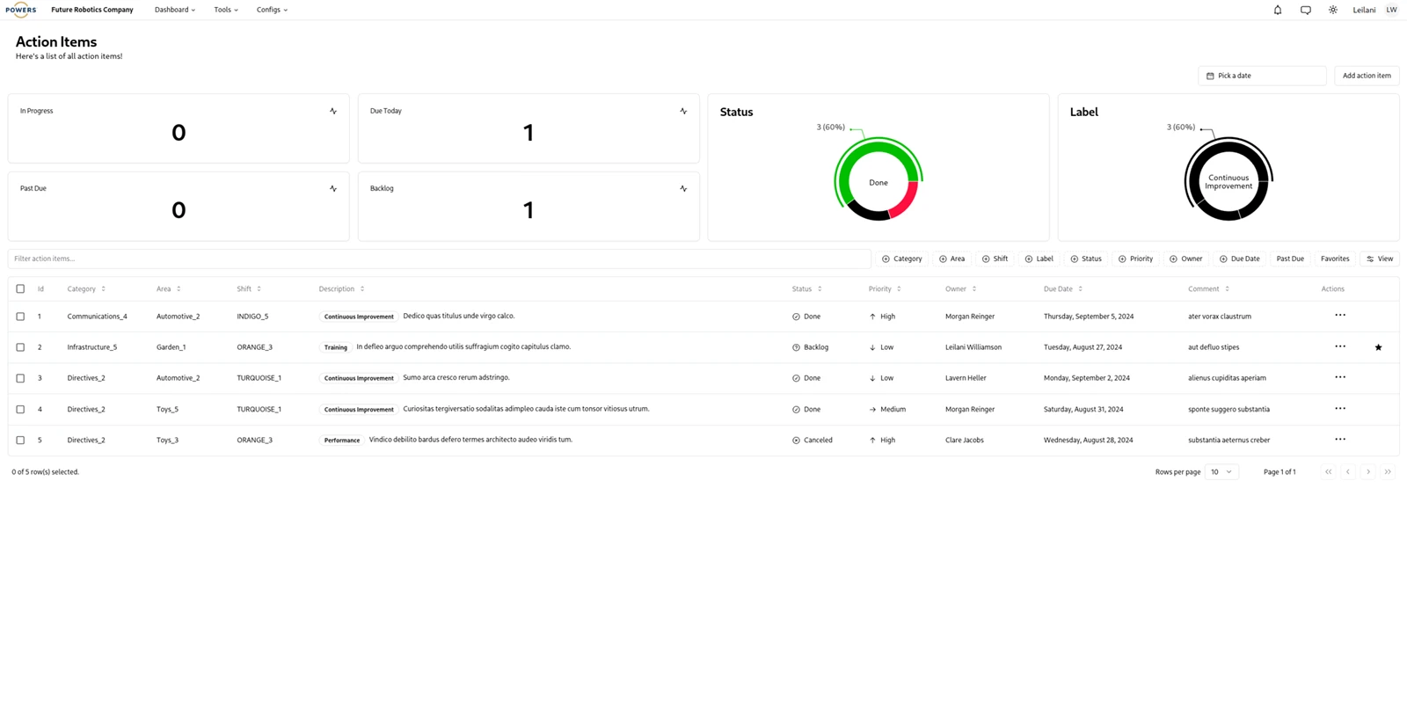Click owner name Lavern Heller

966,378
